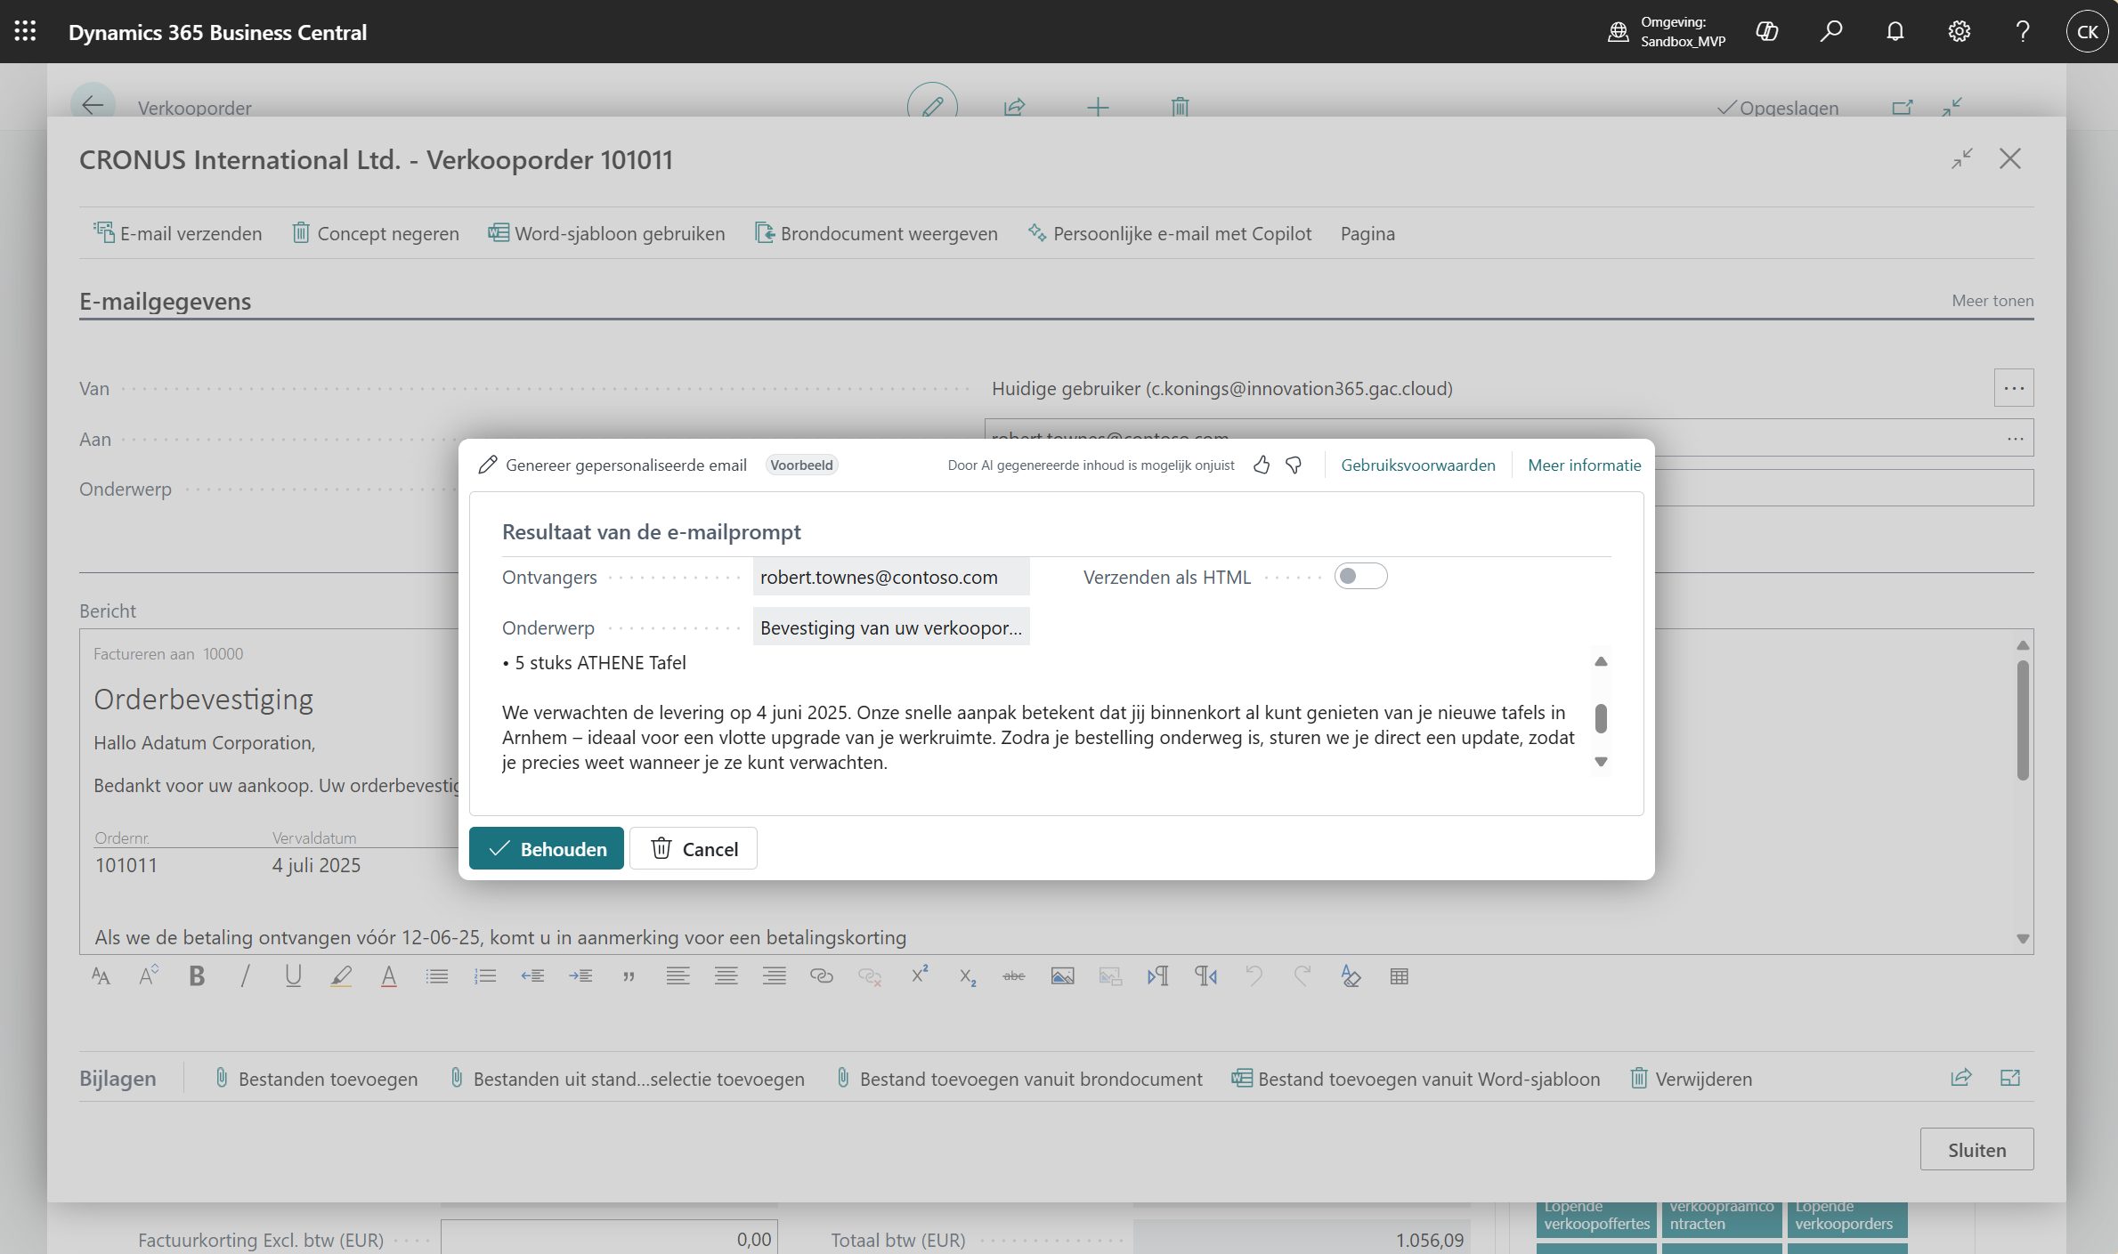Open the notifications bell
The image size is (2118, 1254).
coord(1895,32)
